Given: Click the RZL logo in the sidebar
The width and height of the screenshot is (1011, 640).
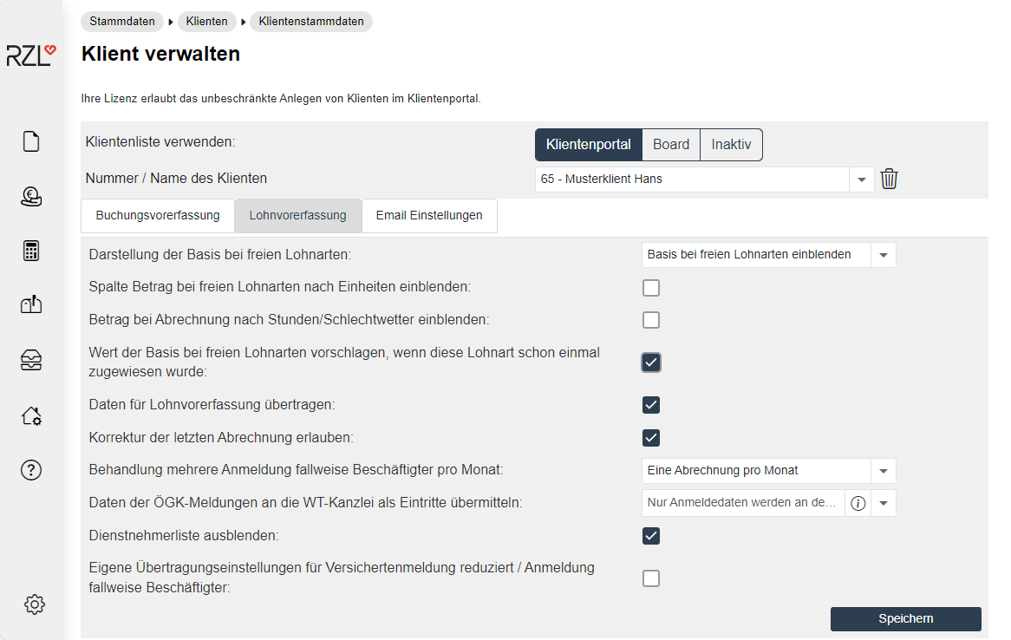Looking at the screenshot, I should coord(31,56).
